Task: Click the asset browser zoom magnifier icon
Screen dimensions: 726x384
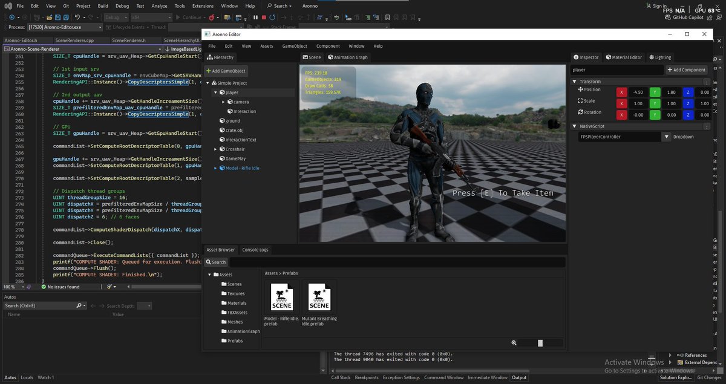Action: (514, 343)
